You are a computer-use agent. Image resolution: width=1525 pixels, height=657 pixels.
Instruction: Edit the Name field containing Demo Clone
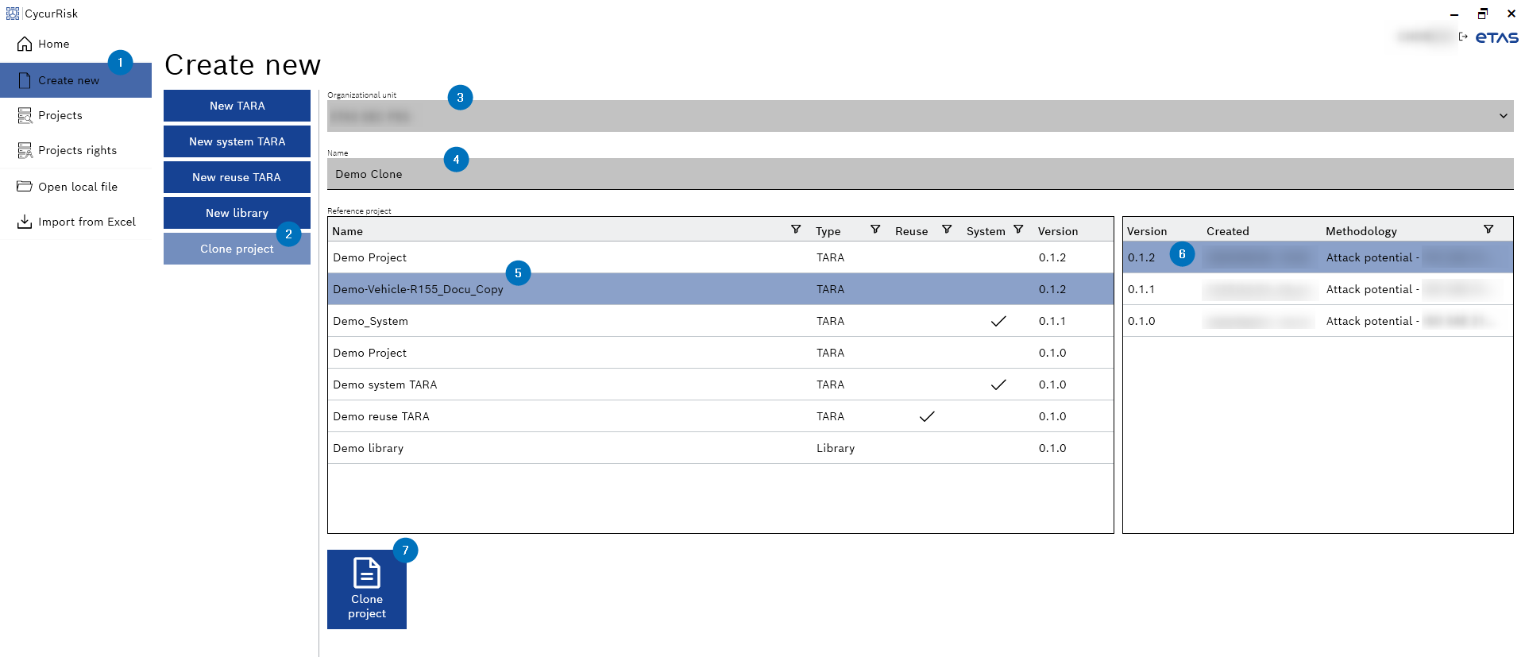(920, 174)
